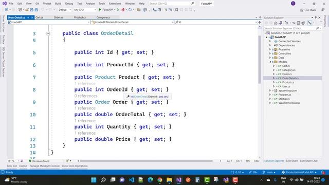Click Start Without Debugging outline play icon
Screen dimensions: 329x185
(x=118, y=10)
